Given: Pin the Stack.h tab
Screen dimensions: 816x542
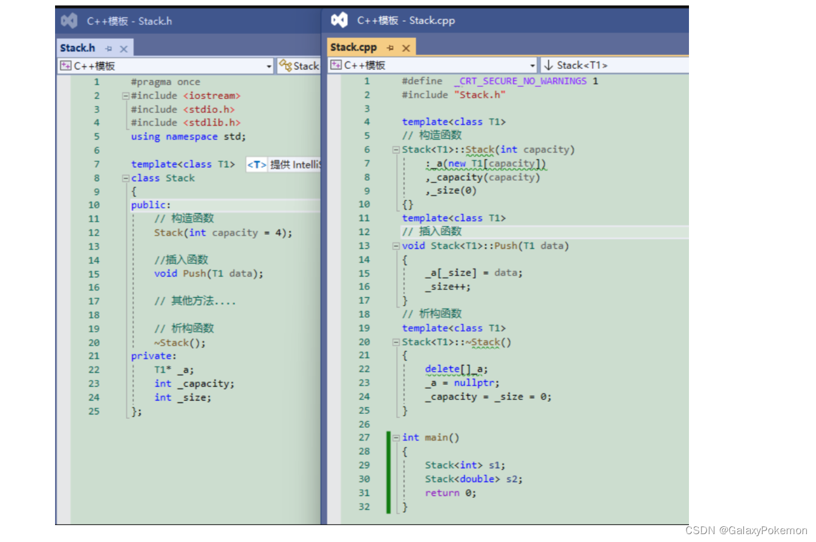Looking at the screenshot, I should pyautogui.click(x=109, y=48).
